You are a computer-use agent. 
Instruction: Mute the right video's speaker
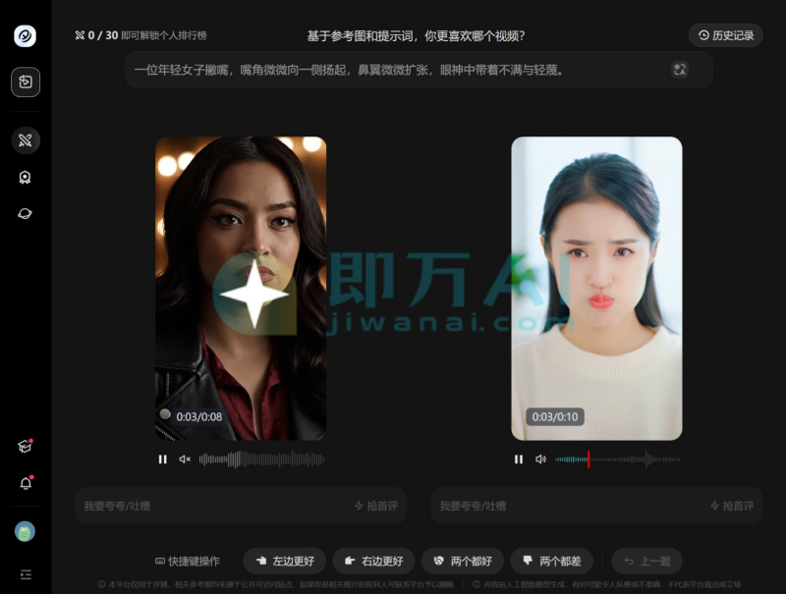[540, 459]
